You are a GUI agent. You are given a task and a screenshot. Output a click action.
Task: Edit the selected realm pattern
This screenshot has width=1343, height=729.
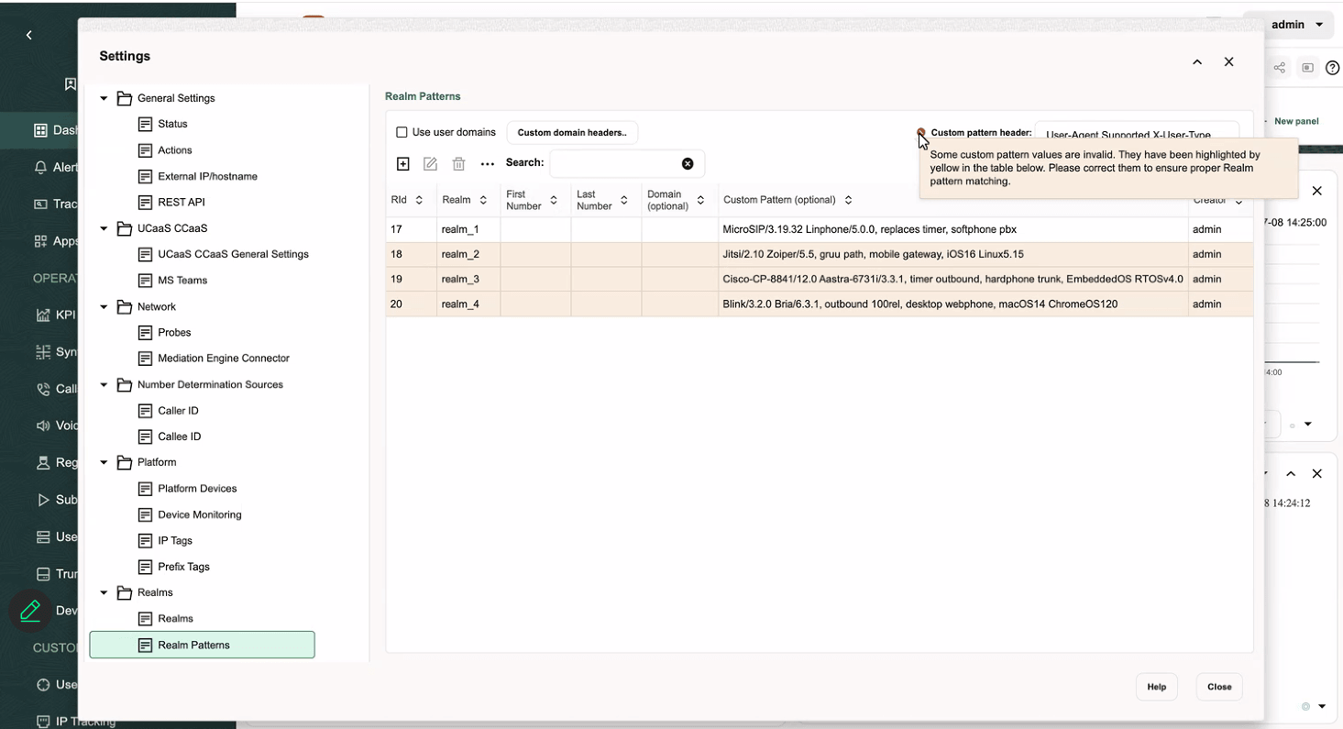pyautogui.click(x=430, y=163)
